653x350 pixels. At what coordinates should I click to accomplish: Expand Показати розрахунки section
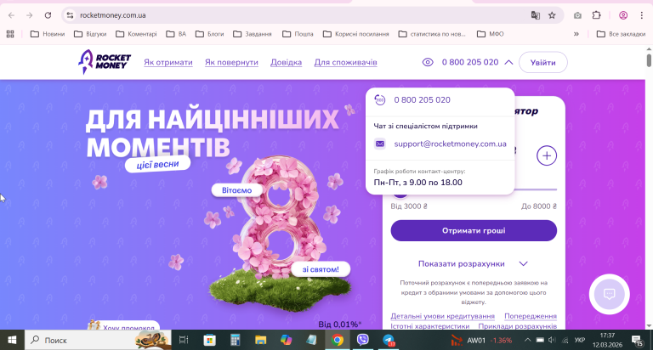tap(473, 264)
